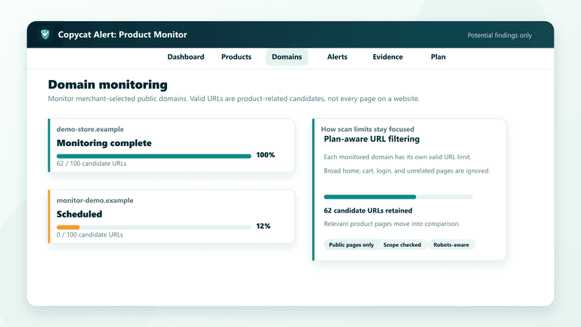Click the How scan limits stay focused label
This screenshot has width=581, height=327.
(368, 129)
